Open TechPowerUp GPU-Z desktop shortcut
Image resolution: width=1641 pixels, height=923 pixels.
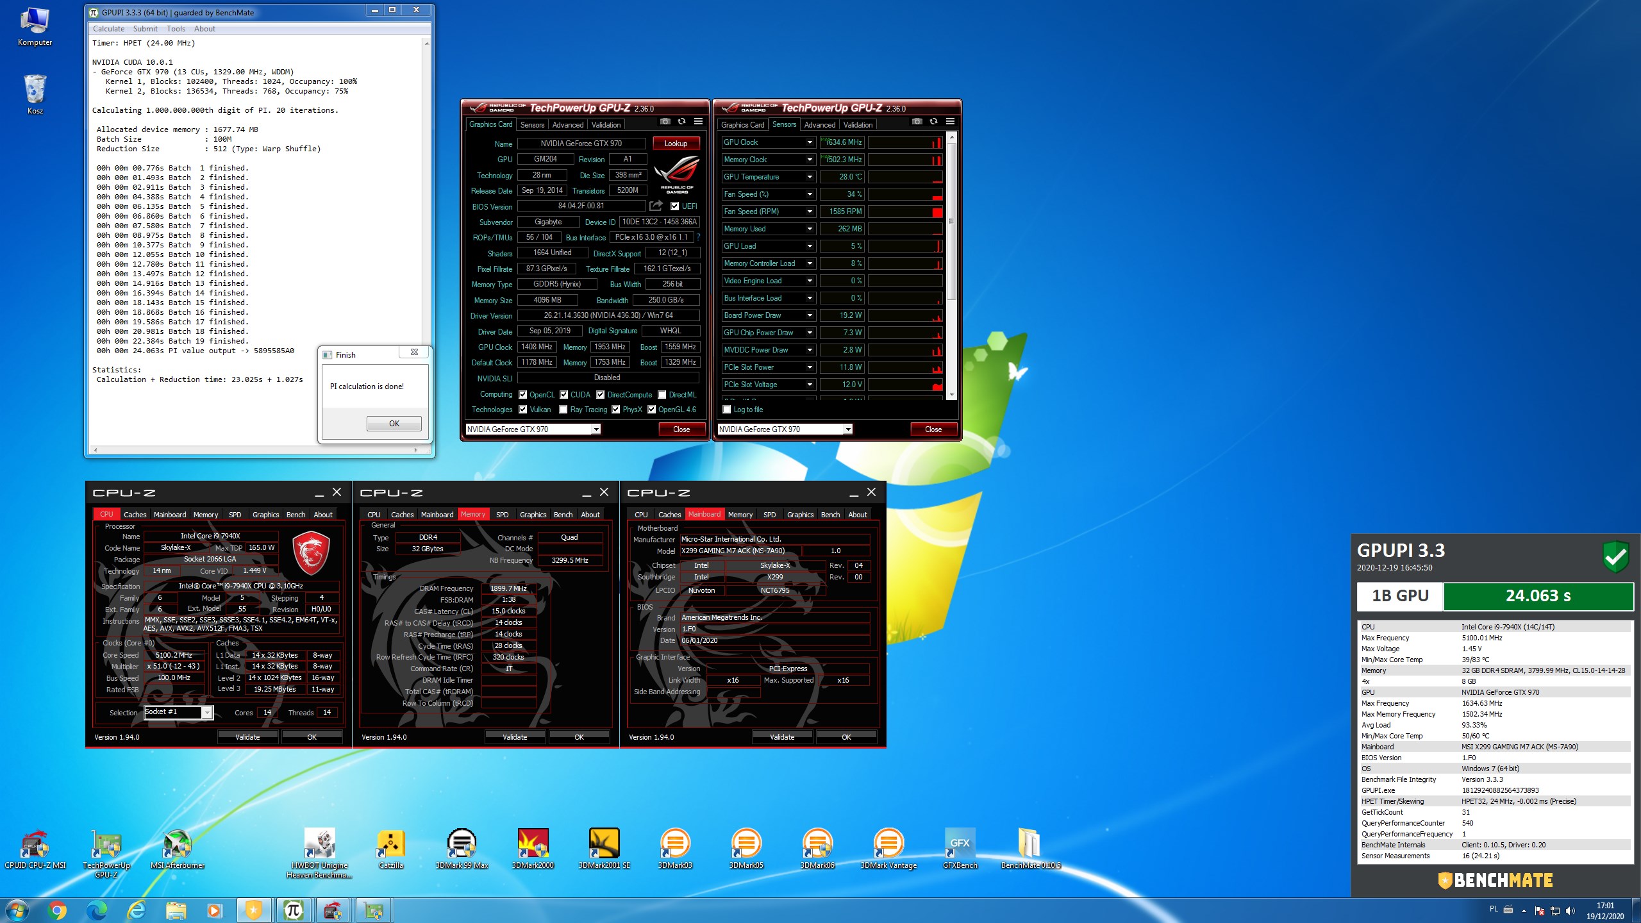click(106, 854)
